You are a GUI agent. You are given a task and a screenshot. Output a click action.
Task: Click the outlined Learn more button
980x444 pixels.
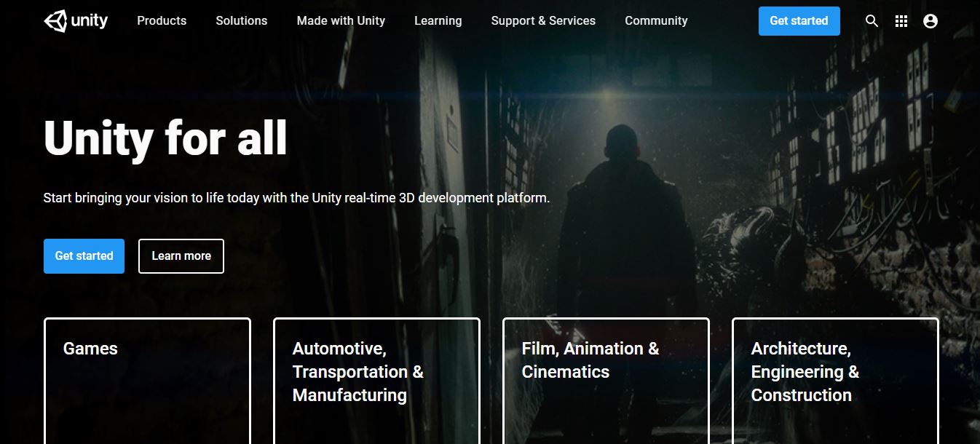coord(181,256)
